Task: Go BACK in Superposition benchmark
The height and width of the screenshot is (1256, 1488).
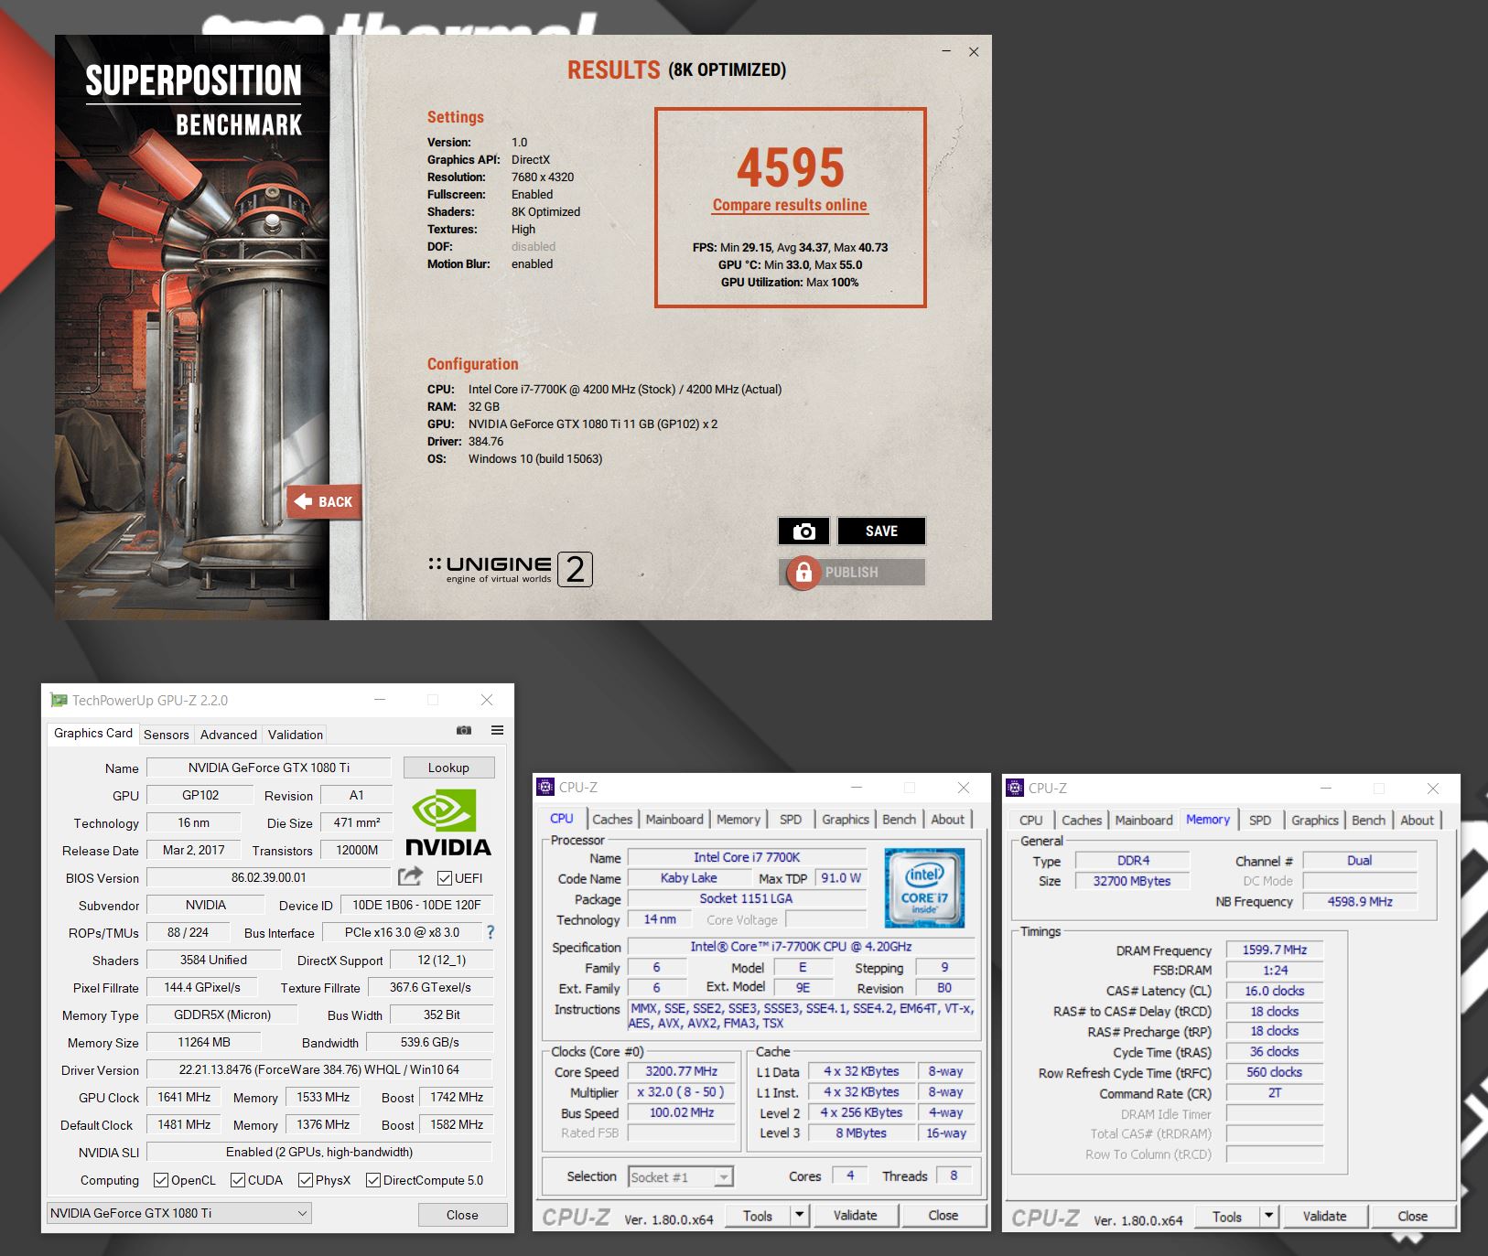Action: [324, 501]
